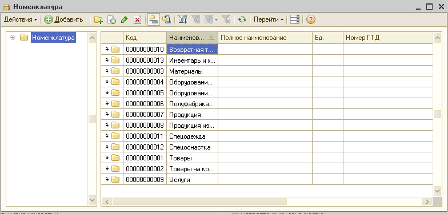Expand the Возвратная тара group row
This screenshot has height=214, width=448.
coord(107,49)
